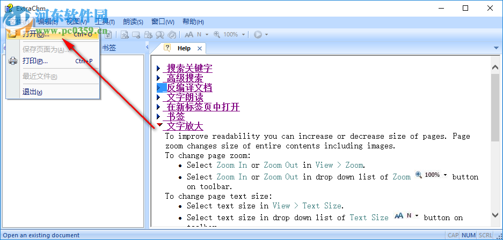The image size is (503, 240).
Task: Expand the triangle beside 文字朗读
Action: [x=158, y=97]
